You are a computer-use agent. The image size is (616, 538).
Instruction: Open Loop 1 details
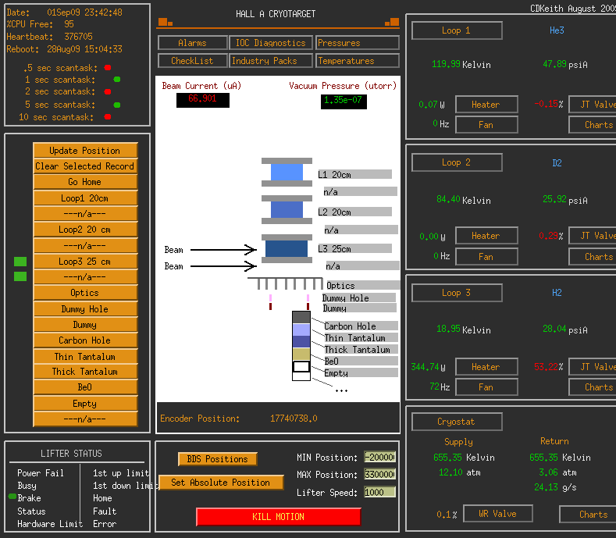click(457, 30)
